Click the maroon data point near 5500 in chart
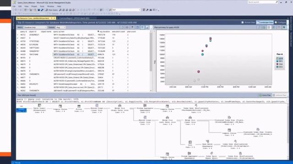Screen dimensions: 293x164 point(198,72)
